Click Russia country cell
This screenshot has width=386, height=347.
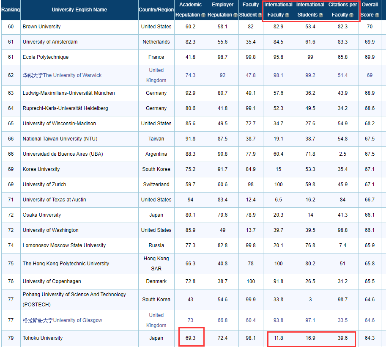tap(156, 245)
